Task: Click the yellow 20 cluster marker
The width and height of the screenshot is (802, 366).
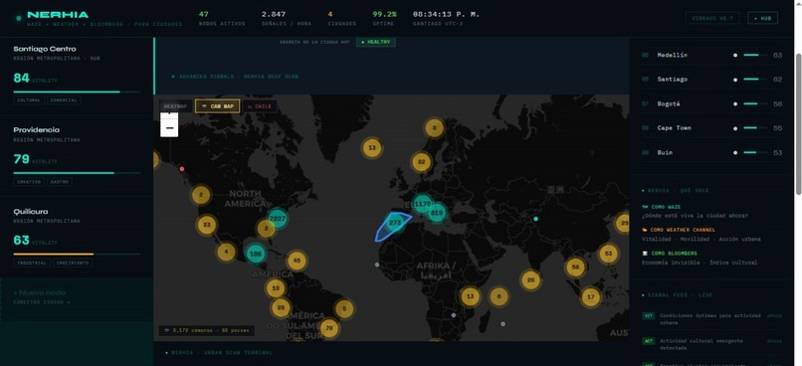Action: coord(531,280)
